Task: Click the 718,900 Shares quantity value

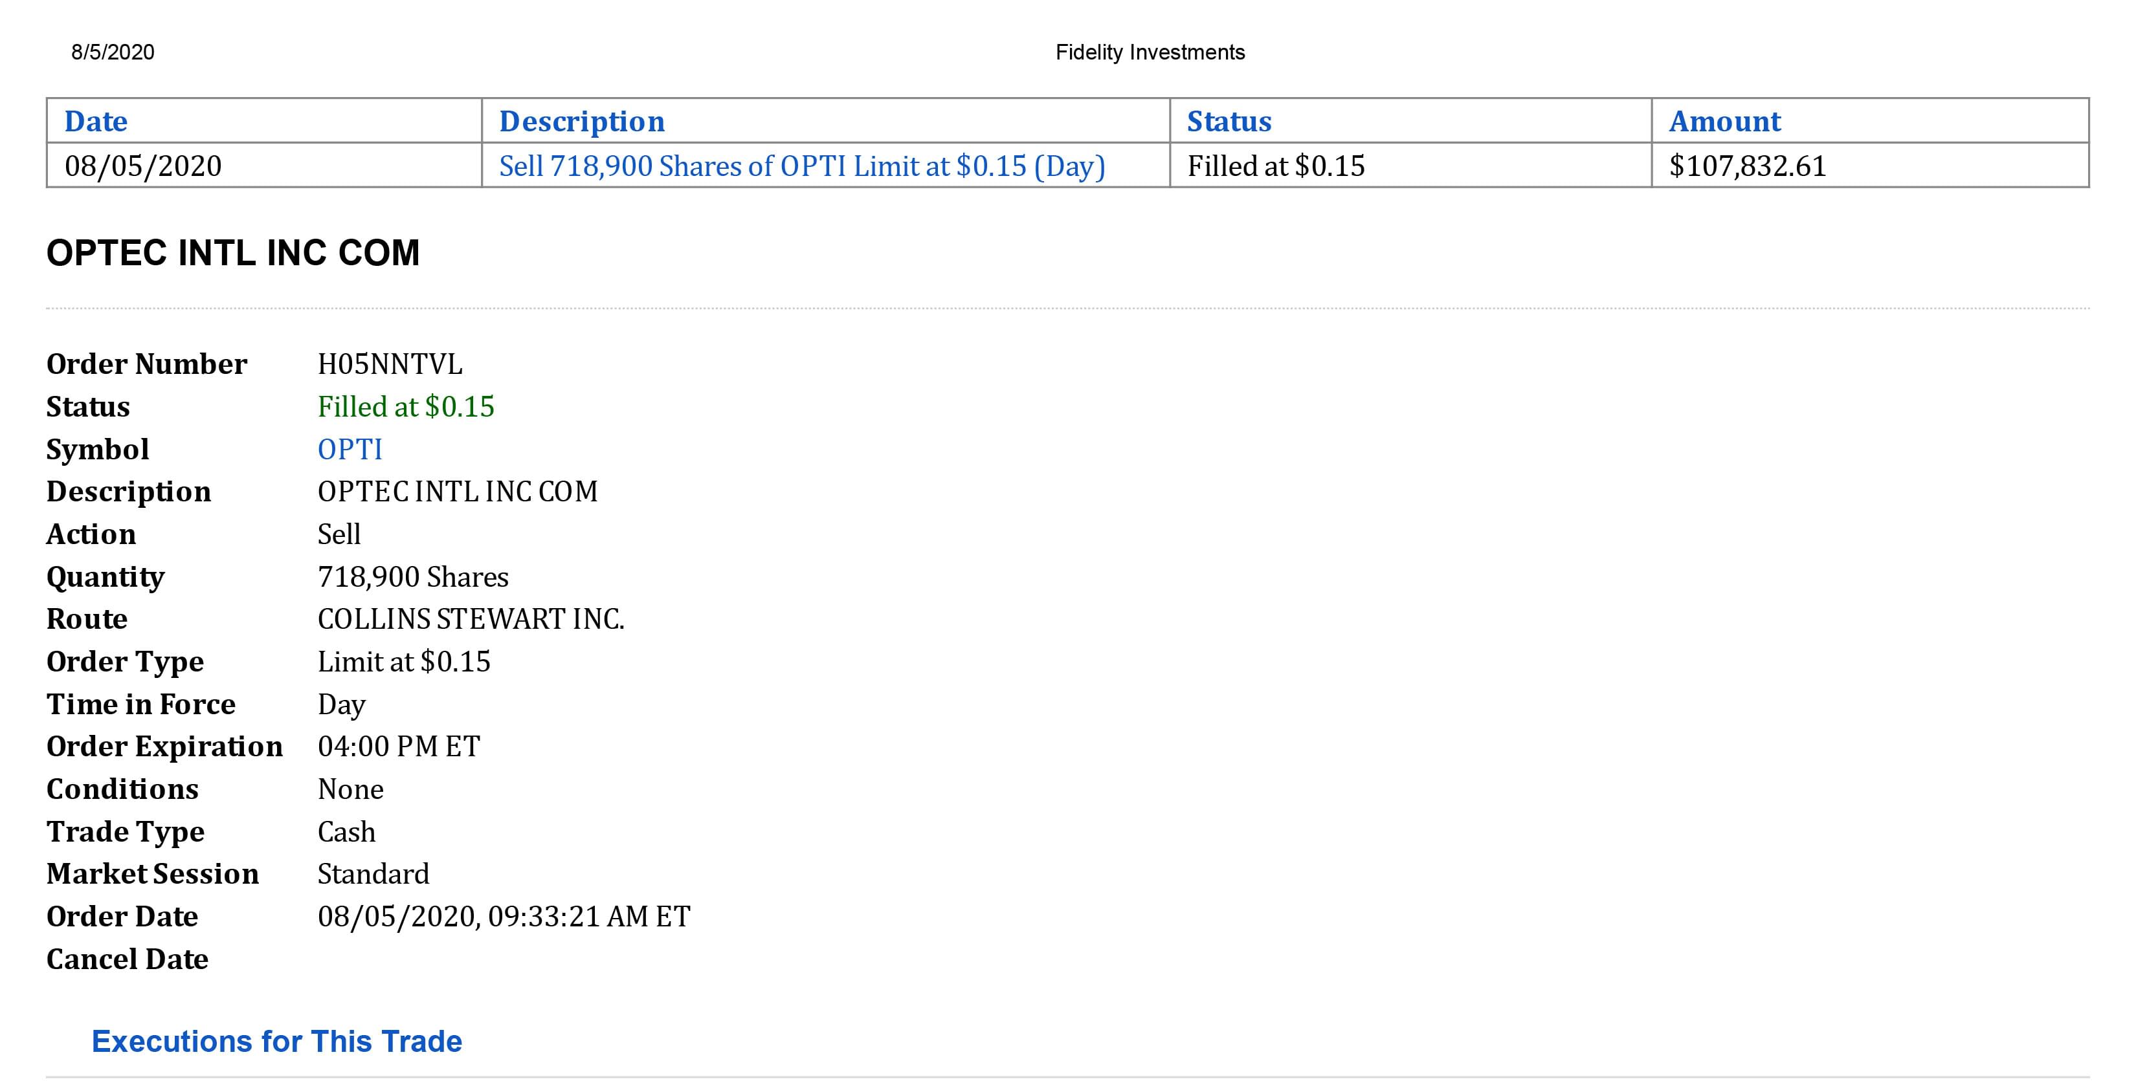Action: pyautogui.click(x=413, y=577)
